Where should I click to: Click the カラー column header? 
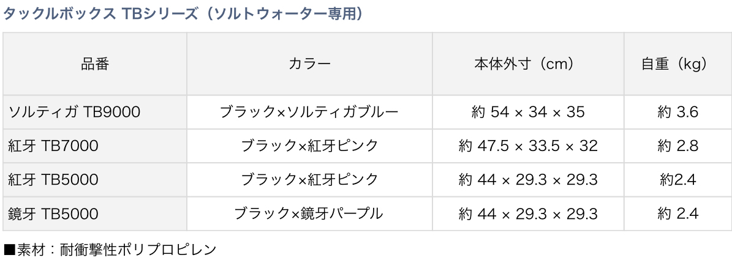pyautogui.click(x=309, y=64)
